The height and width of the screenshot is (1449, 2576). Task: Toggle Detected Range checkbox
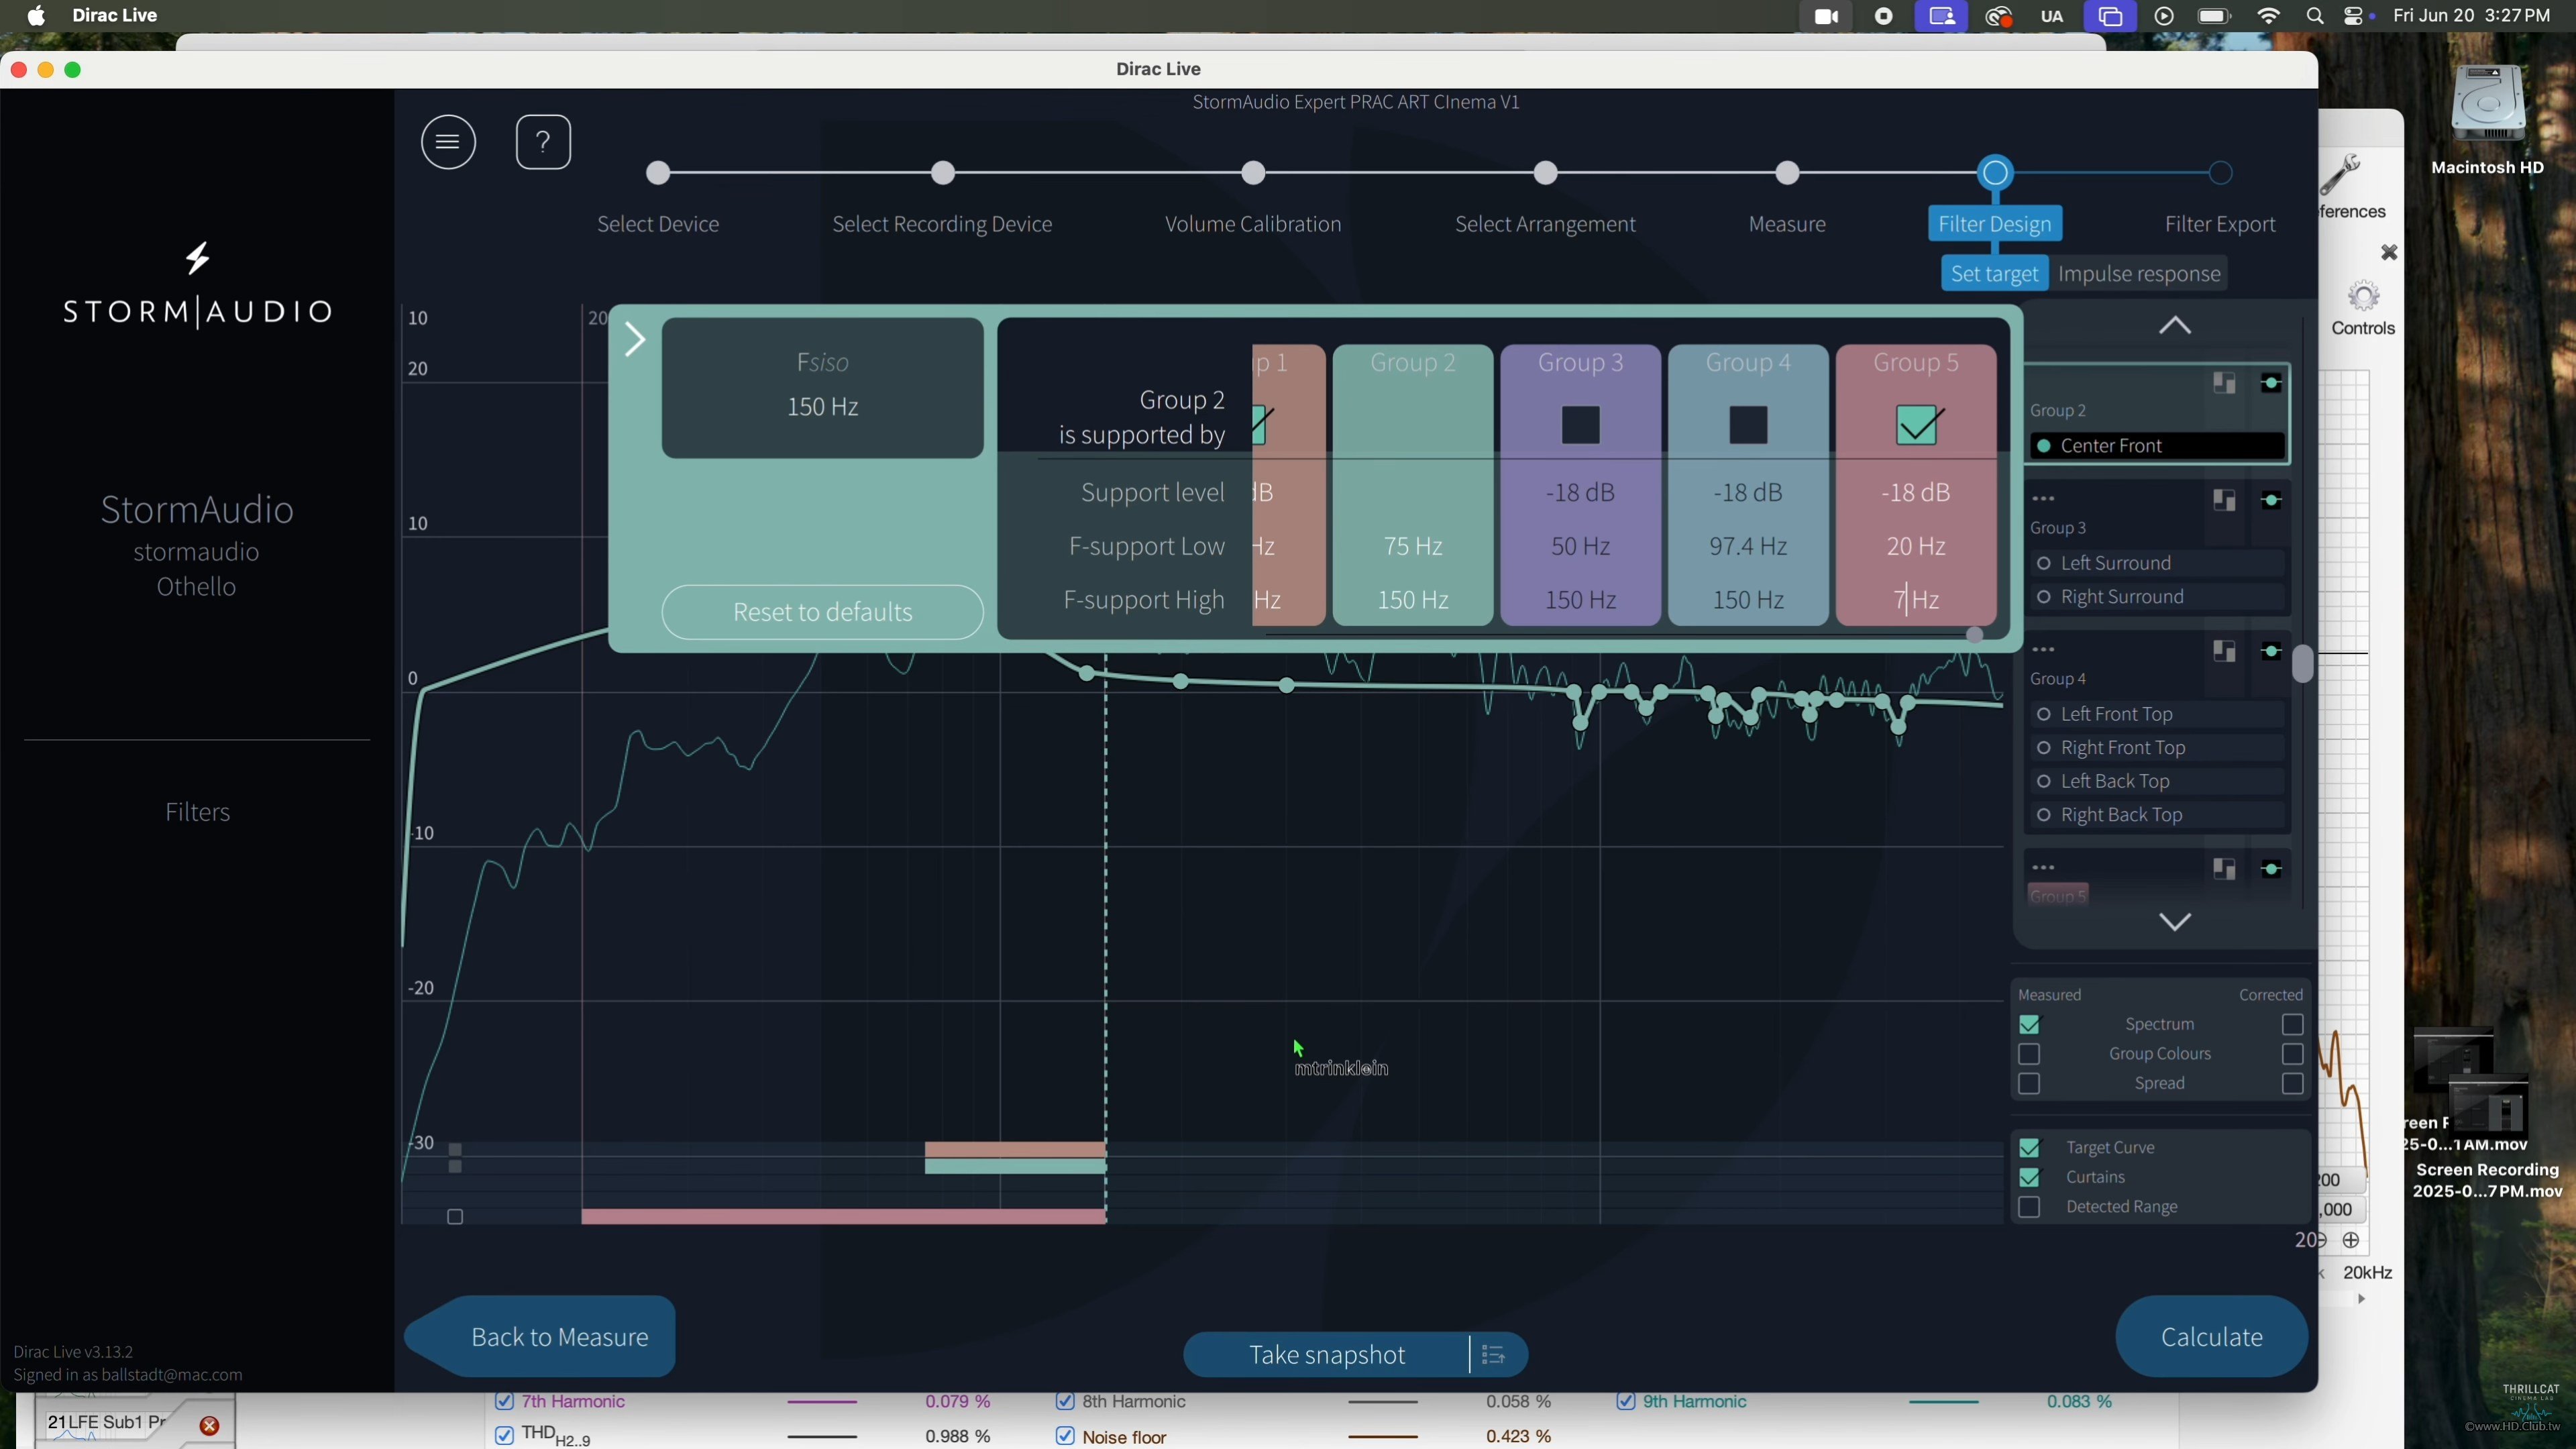[2029, 1208]
